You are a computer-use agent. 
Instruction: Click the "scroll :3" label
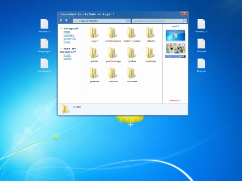pyautogui.click(x=175, y=26)
